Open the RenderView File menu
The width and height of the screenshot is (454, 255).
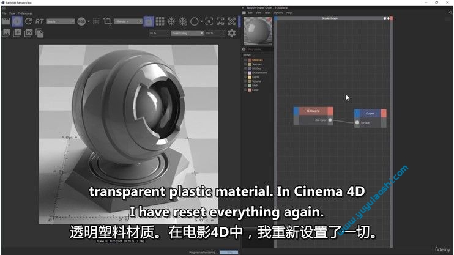pos(4,13)
